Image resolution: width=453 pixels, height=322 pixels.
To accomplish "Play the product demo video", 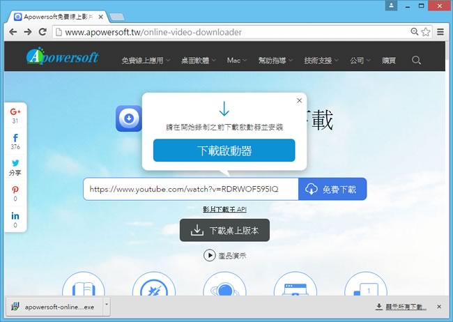I will click(225, 256).
